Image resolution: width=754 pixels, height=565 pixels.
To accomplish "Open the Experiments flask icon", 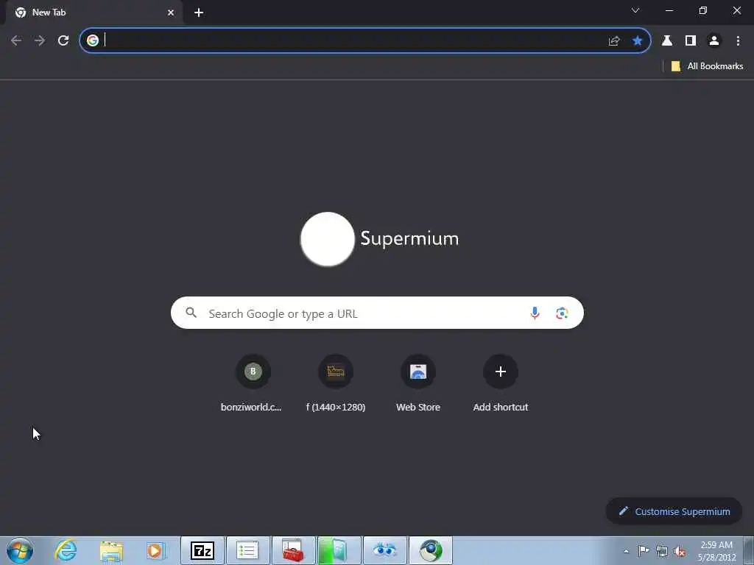I will [x=667, y=41].
